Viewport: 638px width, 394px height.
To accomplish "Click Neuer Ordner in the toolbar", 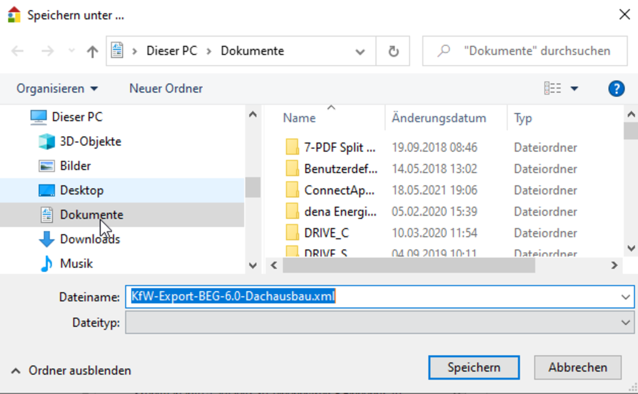I will (166, 88).
